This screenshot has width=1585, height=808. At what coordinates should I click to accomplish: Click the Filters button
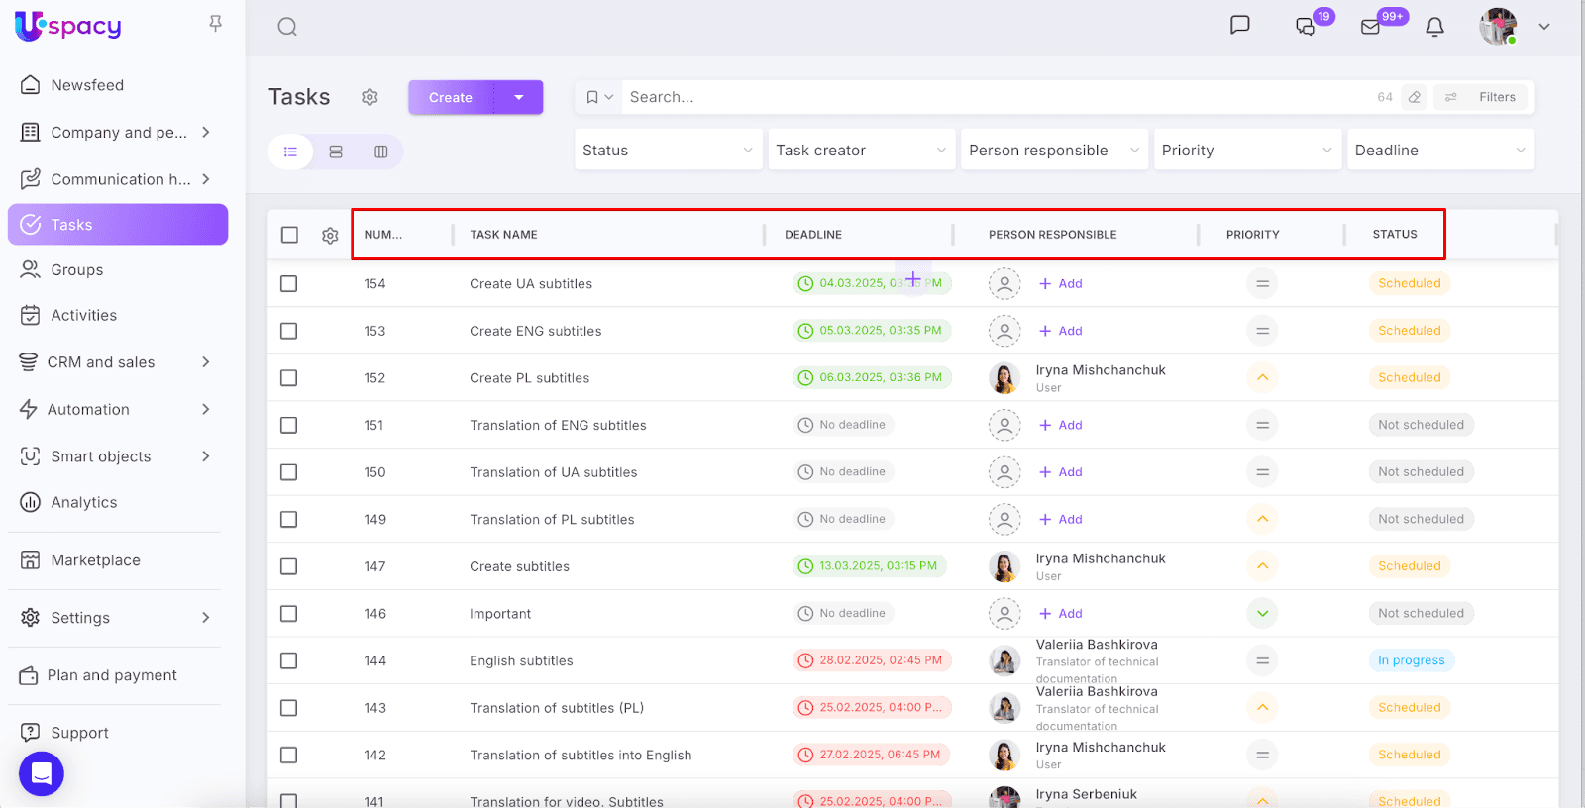1483,97
